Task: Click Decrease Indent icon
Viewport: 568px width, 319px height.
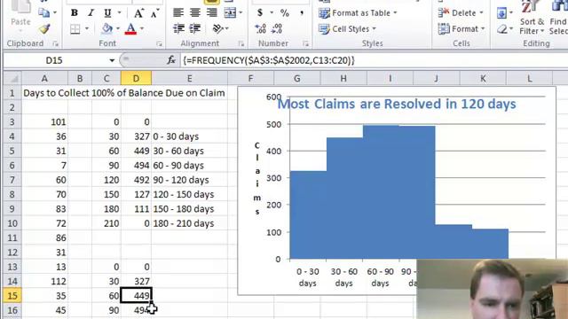Action: click(178, 28)
